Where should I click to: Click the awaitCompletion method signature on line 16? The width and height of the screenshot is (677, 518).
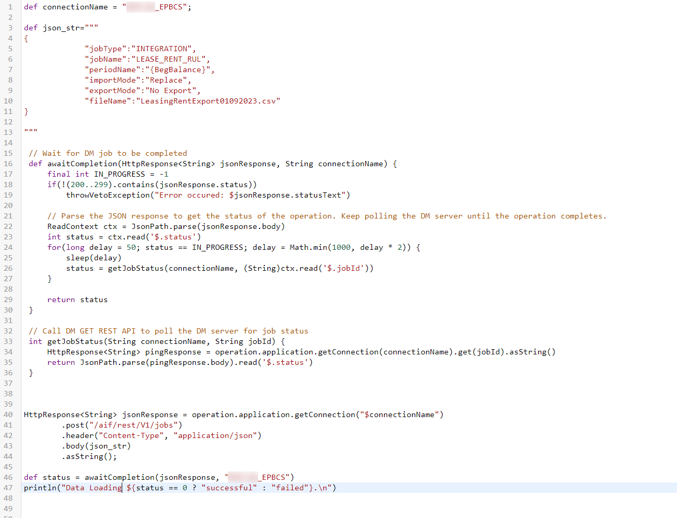(x=213, y=164)
